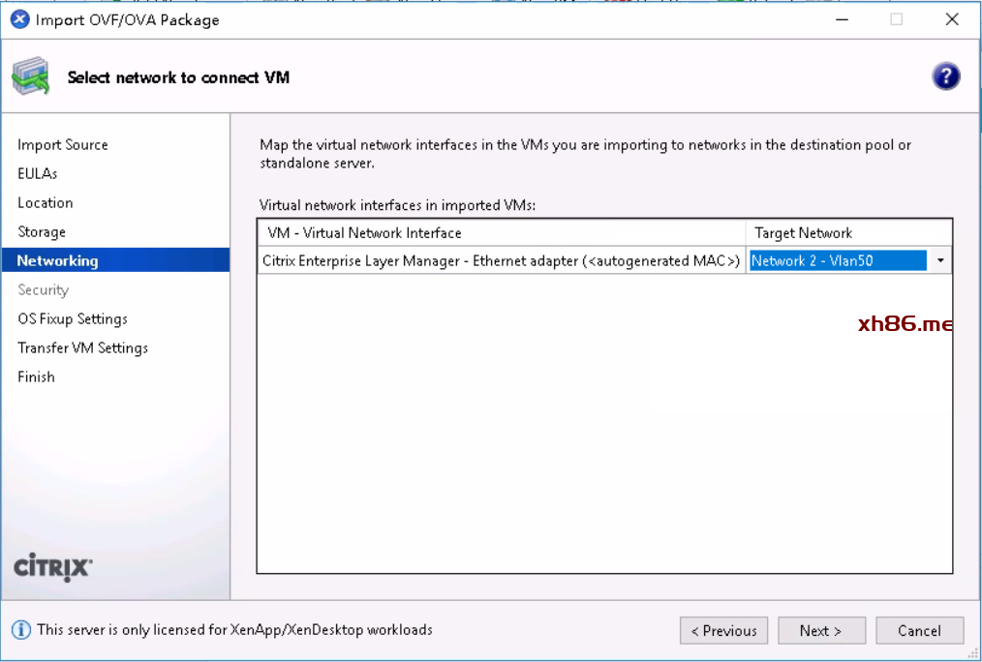Select the Networking step in sidebar

[58, 261]
